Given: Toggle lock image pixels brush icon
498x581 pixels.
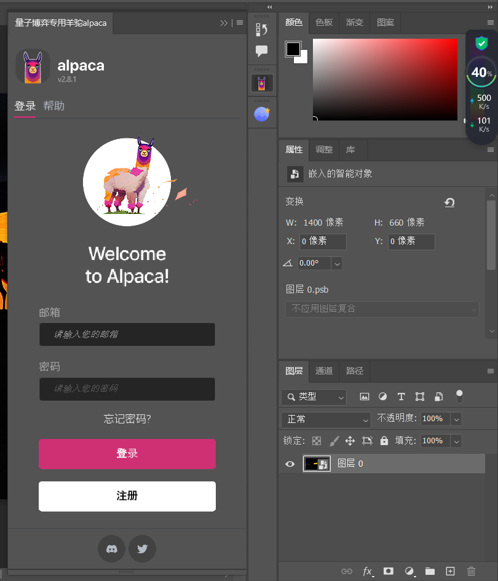Looking at the screenshot, I should click(x=334, y=441).
